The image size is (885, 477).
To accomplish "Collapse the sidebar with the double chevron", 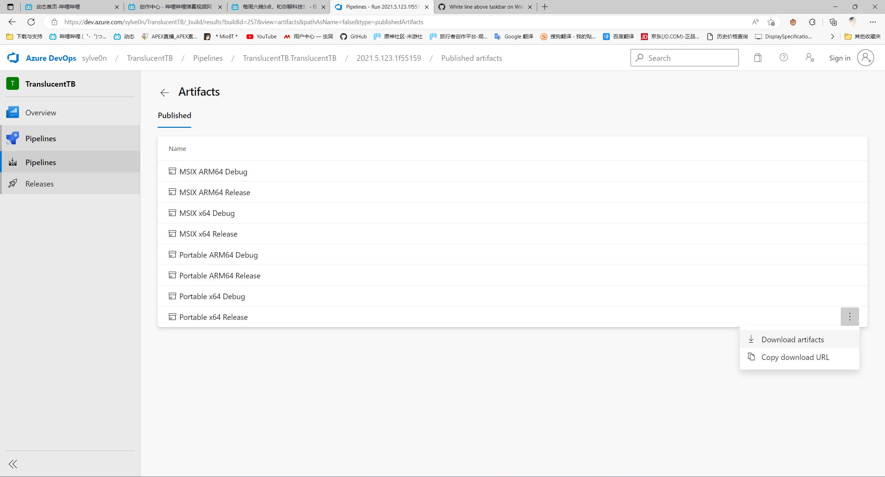I will tap(13, 464).
